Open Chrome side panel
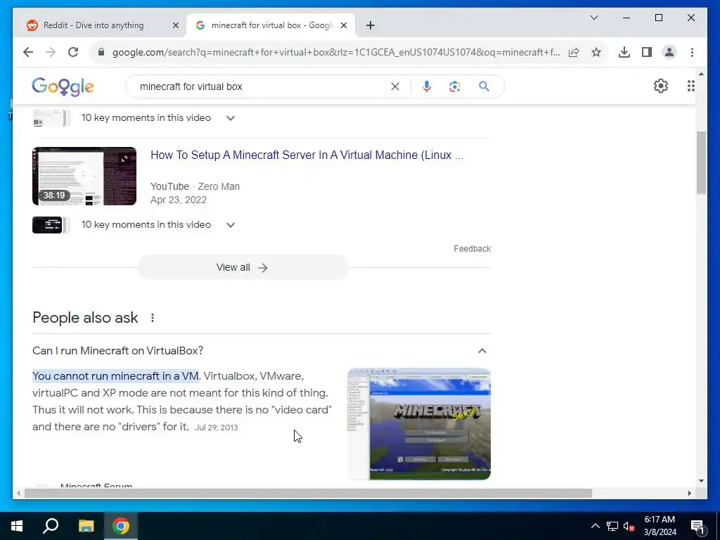The width and height of the screenshot is (720, 540). coord(647,52)
